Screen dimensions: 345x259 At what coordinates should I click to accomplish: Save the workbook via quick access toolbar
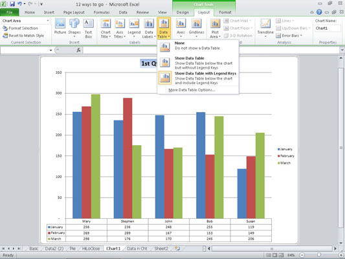click(x=12, y=4)
